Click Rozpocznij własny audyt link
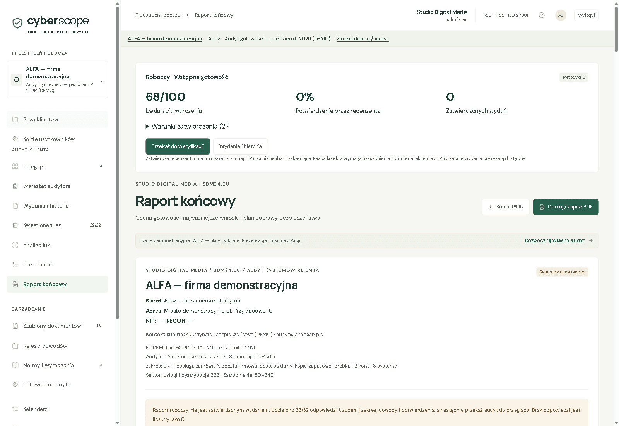Screen dimensions: 619x426 point(559,240)
